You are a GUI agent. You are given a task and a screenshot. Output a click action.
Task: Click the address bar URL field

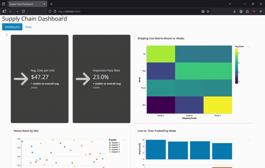tap(126, 11)
